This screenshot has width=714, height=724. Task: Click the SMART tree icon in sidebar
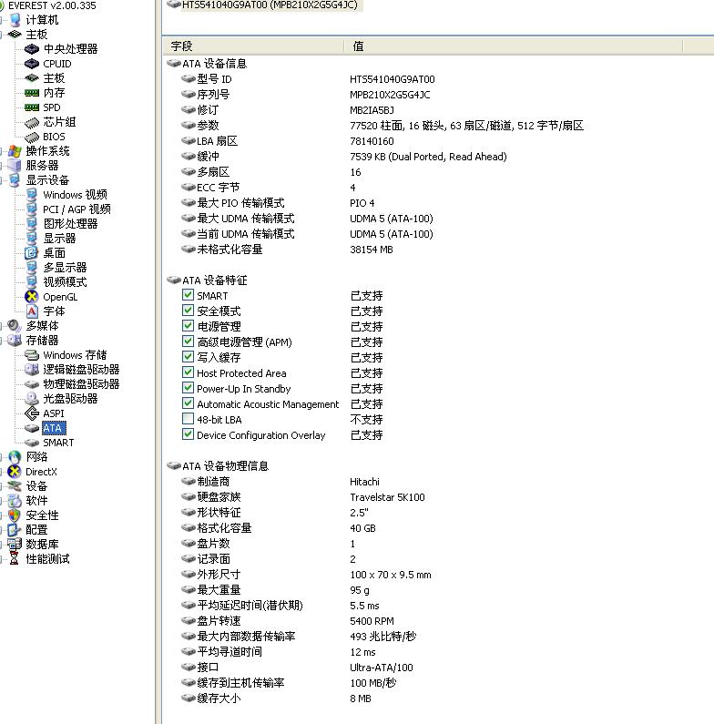(31, 443)
